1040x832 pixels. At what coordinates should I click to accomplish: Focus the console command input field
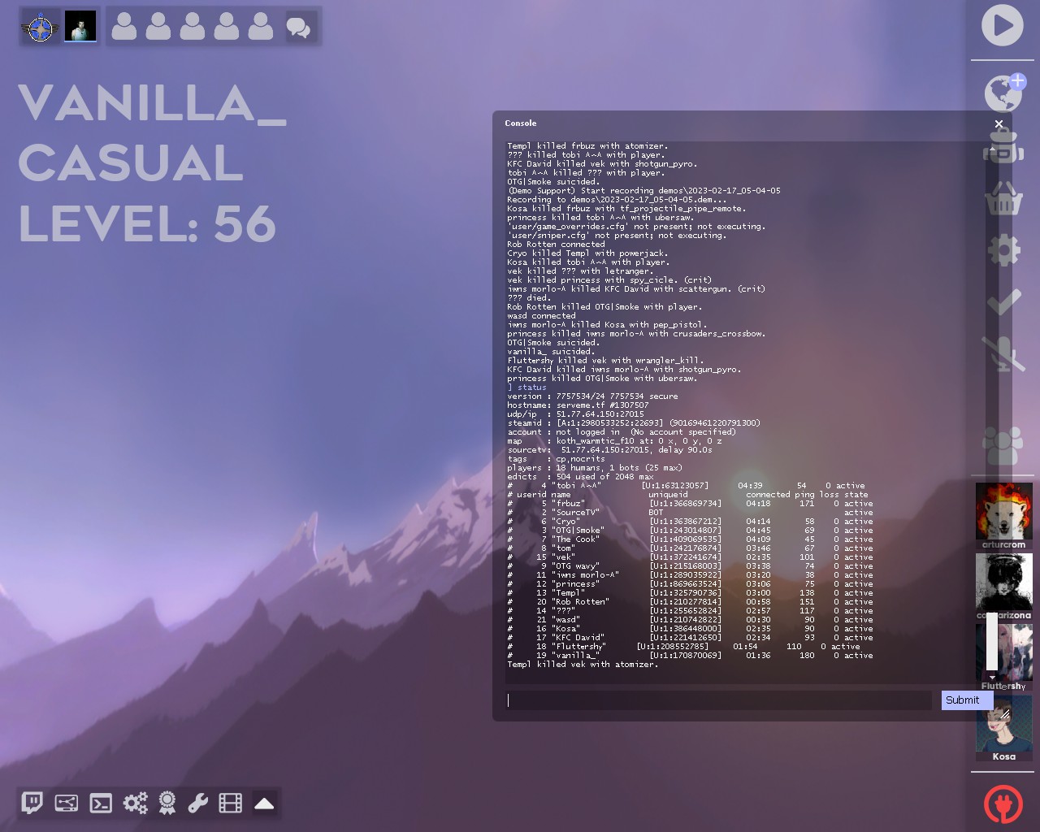tap(718, 700)
